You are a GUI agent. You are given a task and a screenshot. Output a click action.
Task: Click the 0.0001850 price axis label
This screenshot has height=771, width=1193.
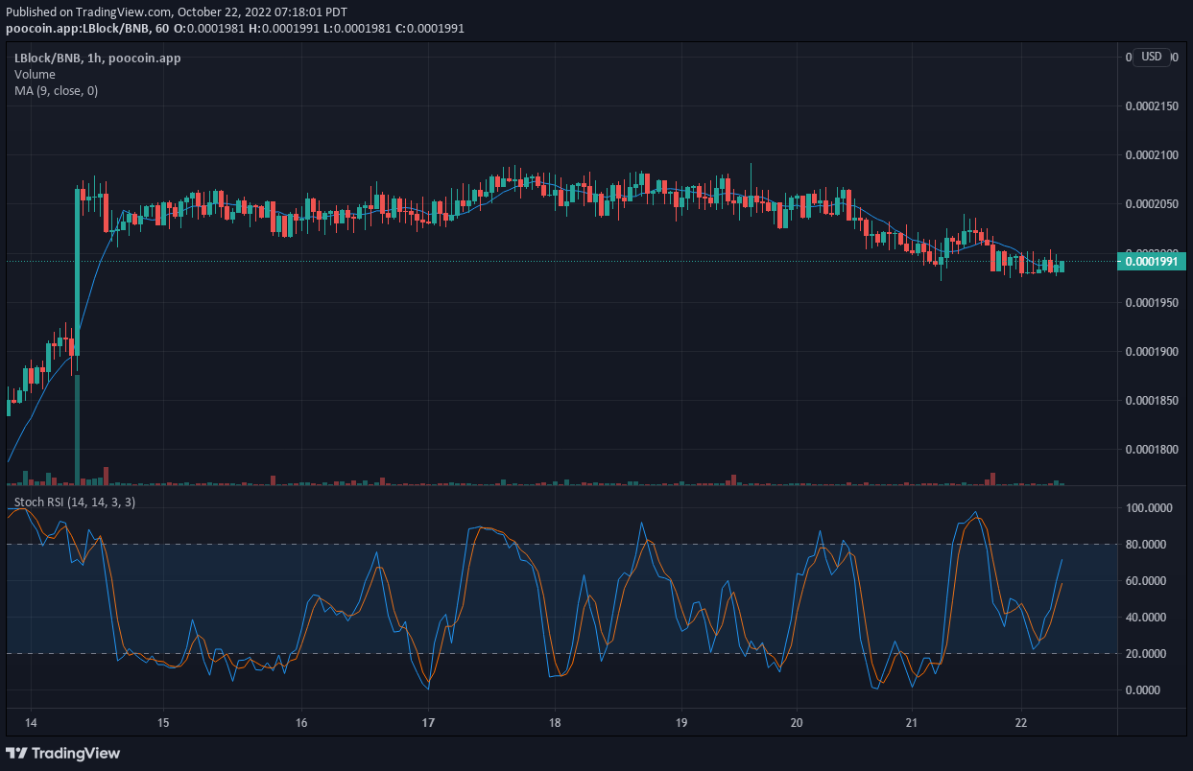[x=1152, y=400]
